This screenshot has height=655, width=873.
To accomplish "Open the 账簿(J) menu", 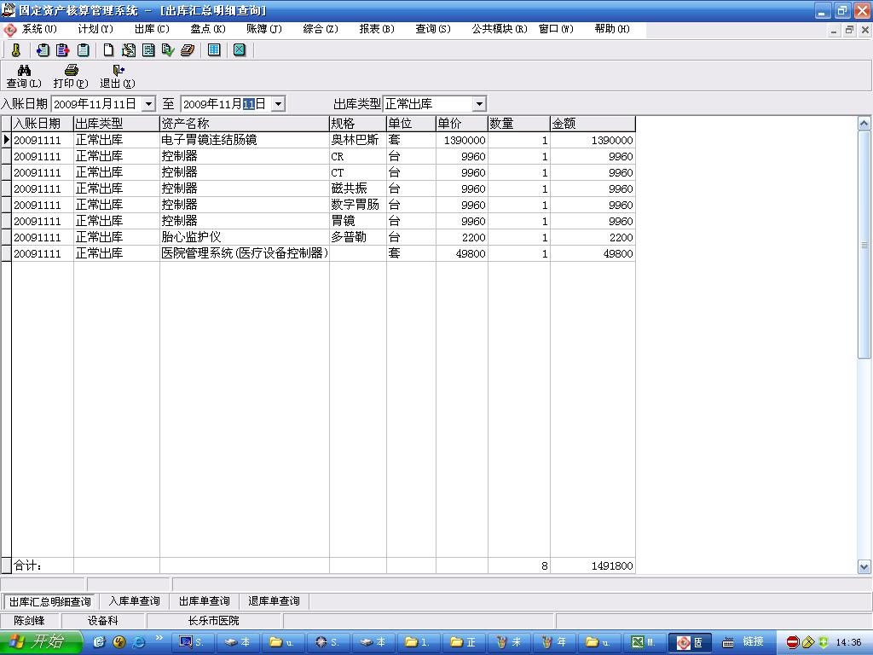I will 264,29.
